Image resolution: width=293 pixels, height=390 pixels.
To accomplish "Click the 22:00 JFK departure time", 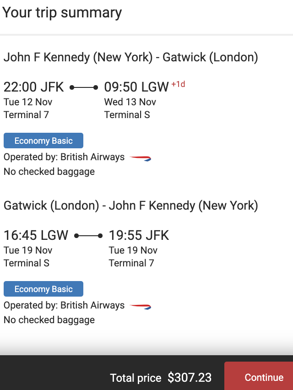I will 34,87.
